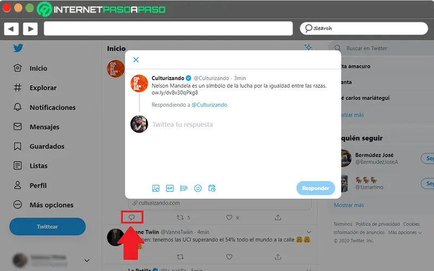Open the Política de privacidad link

coord(378,224)
